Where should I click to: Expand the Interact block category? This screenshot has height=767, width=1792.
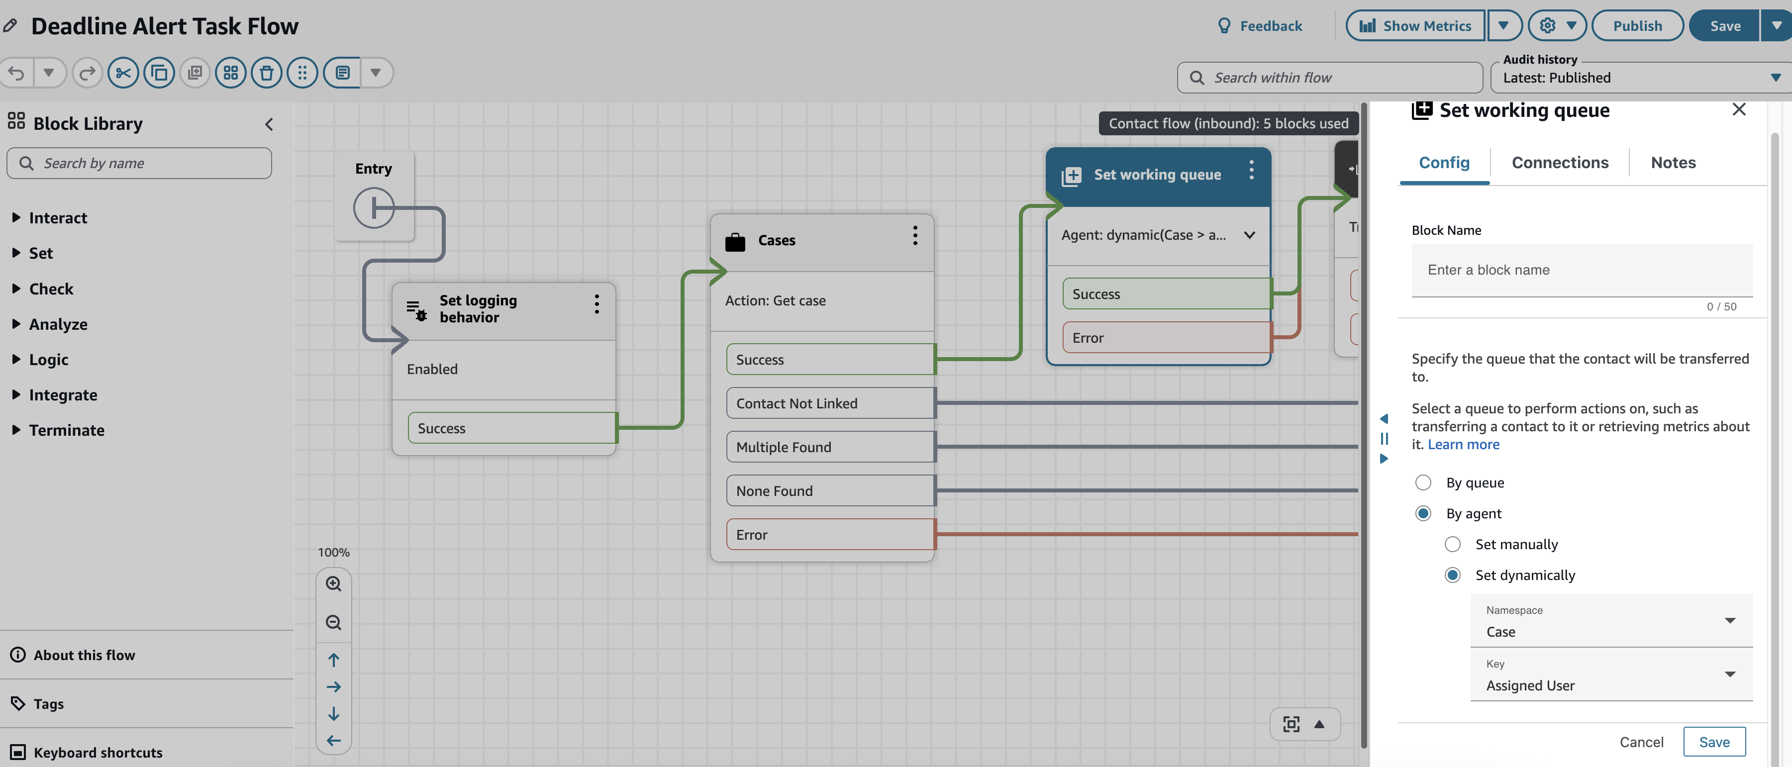pyautogui.click(x=58, y=217)
